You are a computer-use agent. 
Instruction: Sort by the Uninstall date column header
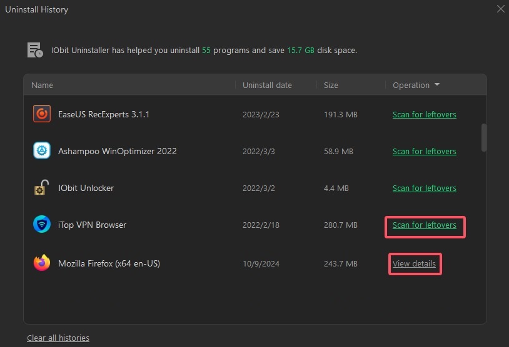coord(267,86)
